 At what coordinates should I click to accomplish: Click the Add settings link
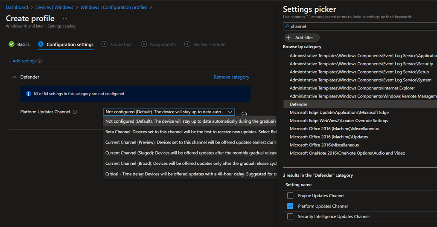pos(22,61)
